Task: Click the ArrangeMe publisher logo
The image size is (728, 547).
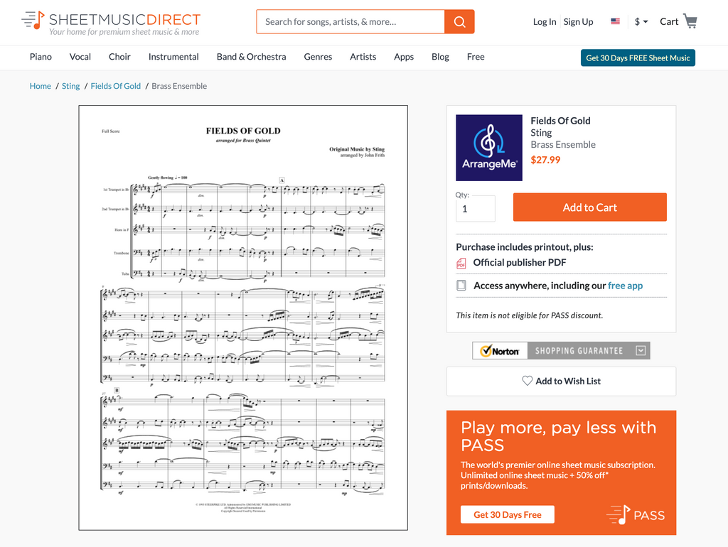Action: click(x=489, y=148)
